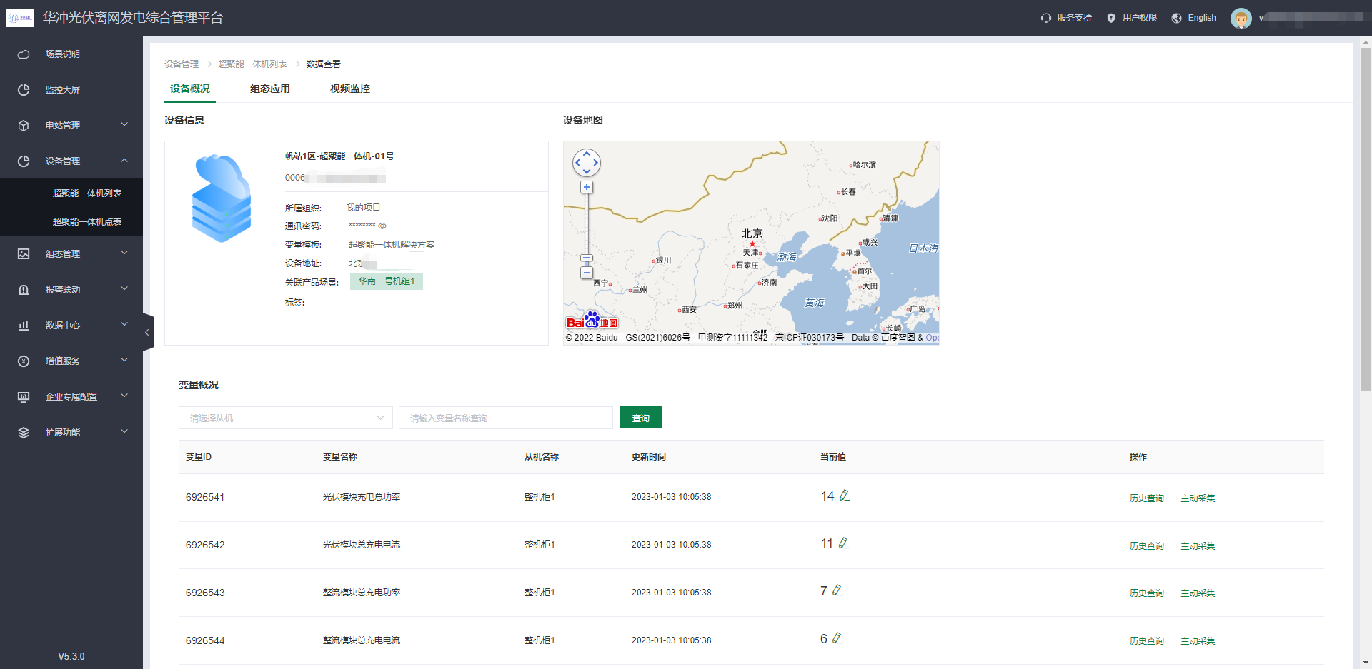Open 监控大屏 from the sidebar

click(63, 90)
